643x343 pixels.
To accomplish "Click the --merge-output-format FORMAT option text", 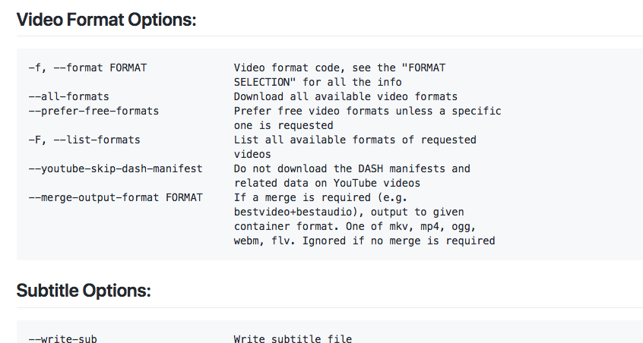I will click(x=116, y=197).
